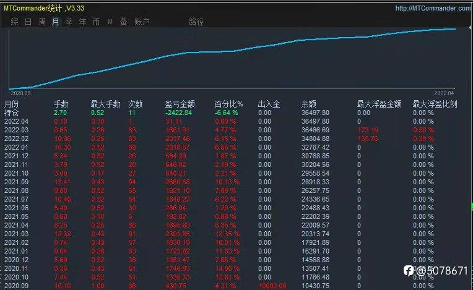
Task: Open the 路径 path tab
Action: click(x=196, y=22)
